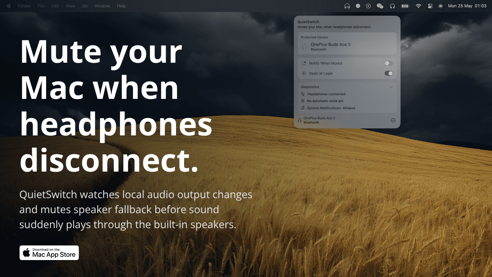Click the Notify When Muted label

[x=325, y=63]
